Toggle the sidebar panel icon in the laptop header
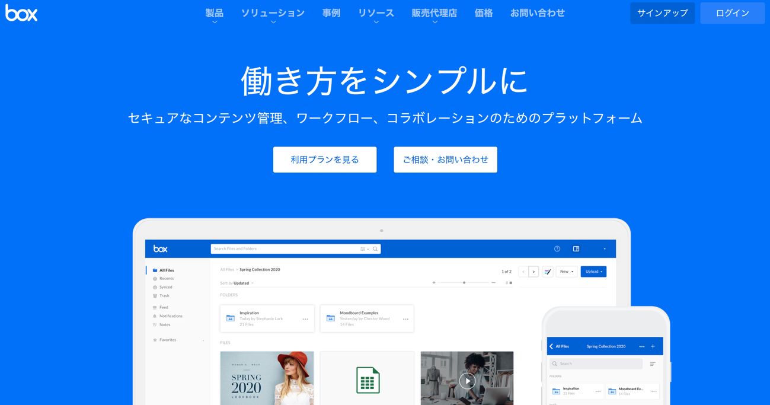The image size is (770, 405). coord(576,249)
